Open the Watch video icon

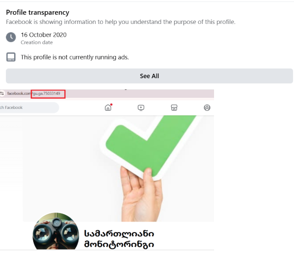pyautogui.click(x=141, y=107)
